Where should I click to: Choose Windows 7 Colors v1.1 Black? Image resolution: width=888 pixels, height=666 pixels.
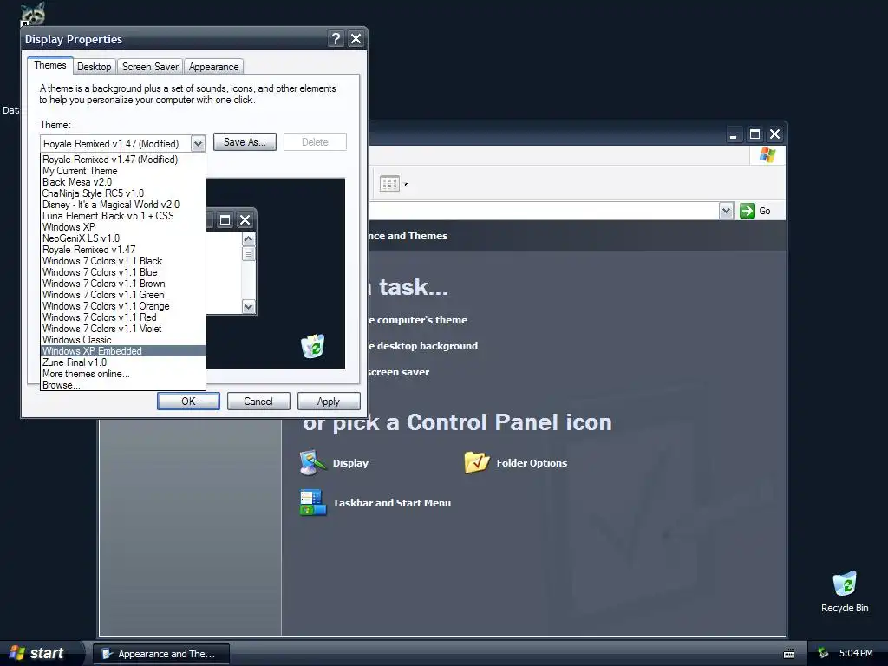pos(123,261)
